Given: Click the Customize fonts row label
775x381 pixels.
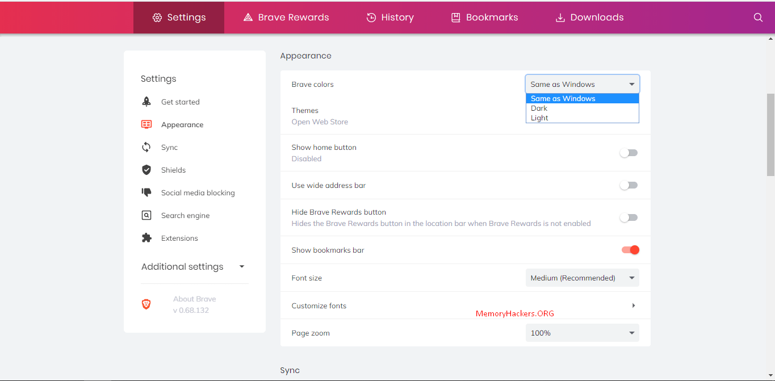Looking at the screenshot, I should point(319,305).
